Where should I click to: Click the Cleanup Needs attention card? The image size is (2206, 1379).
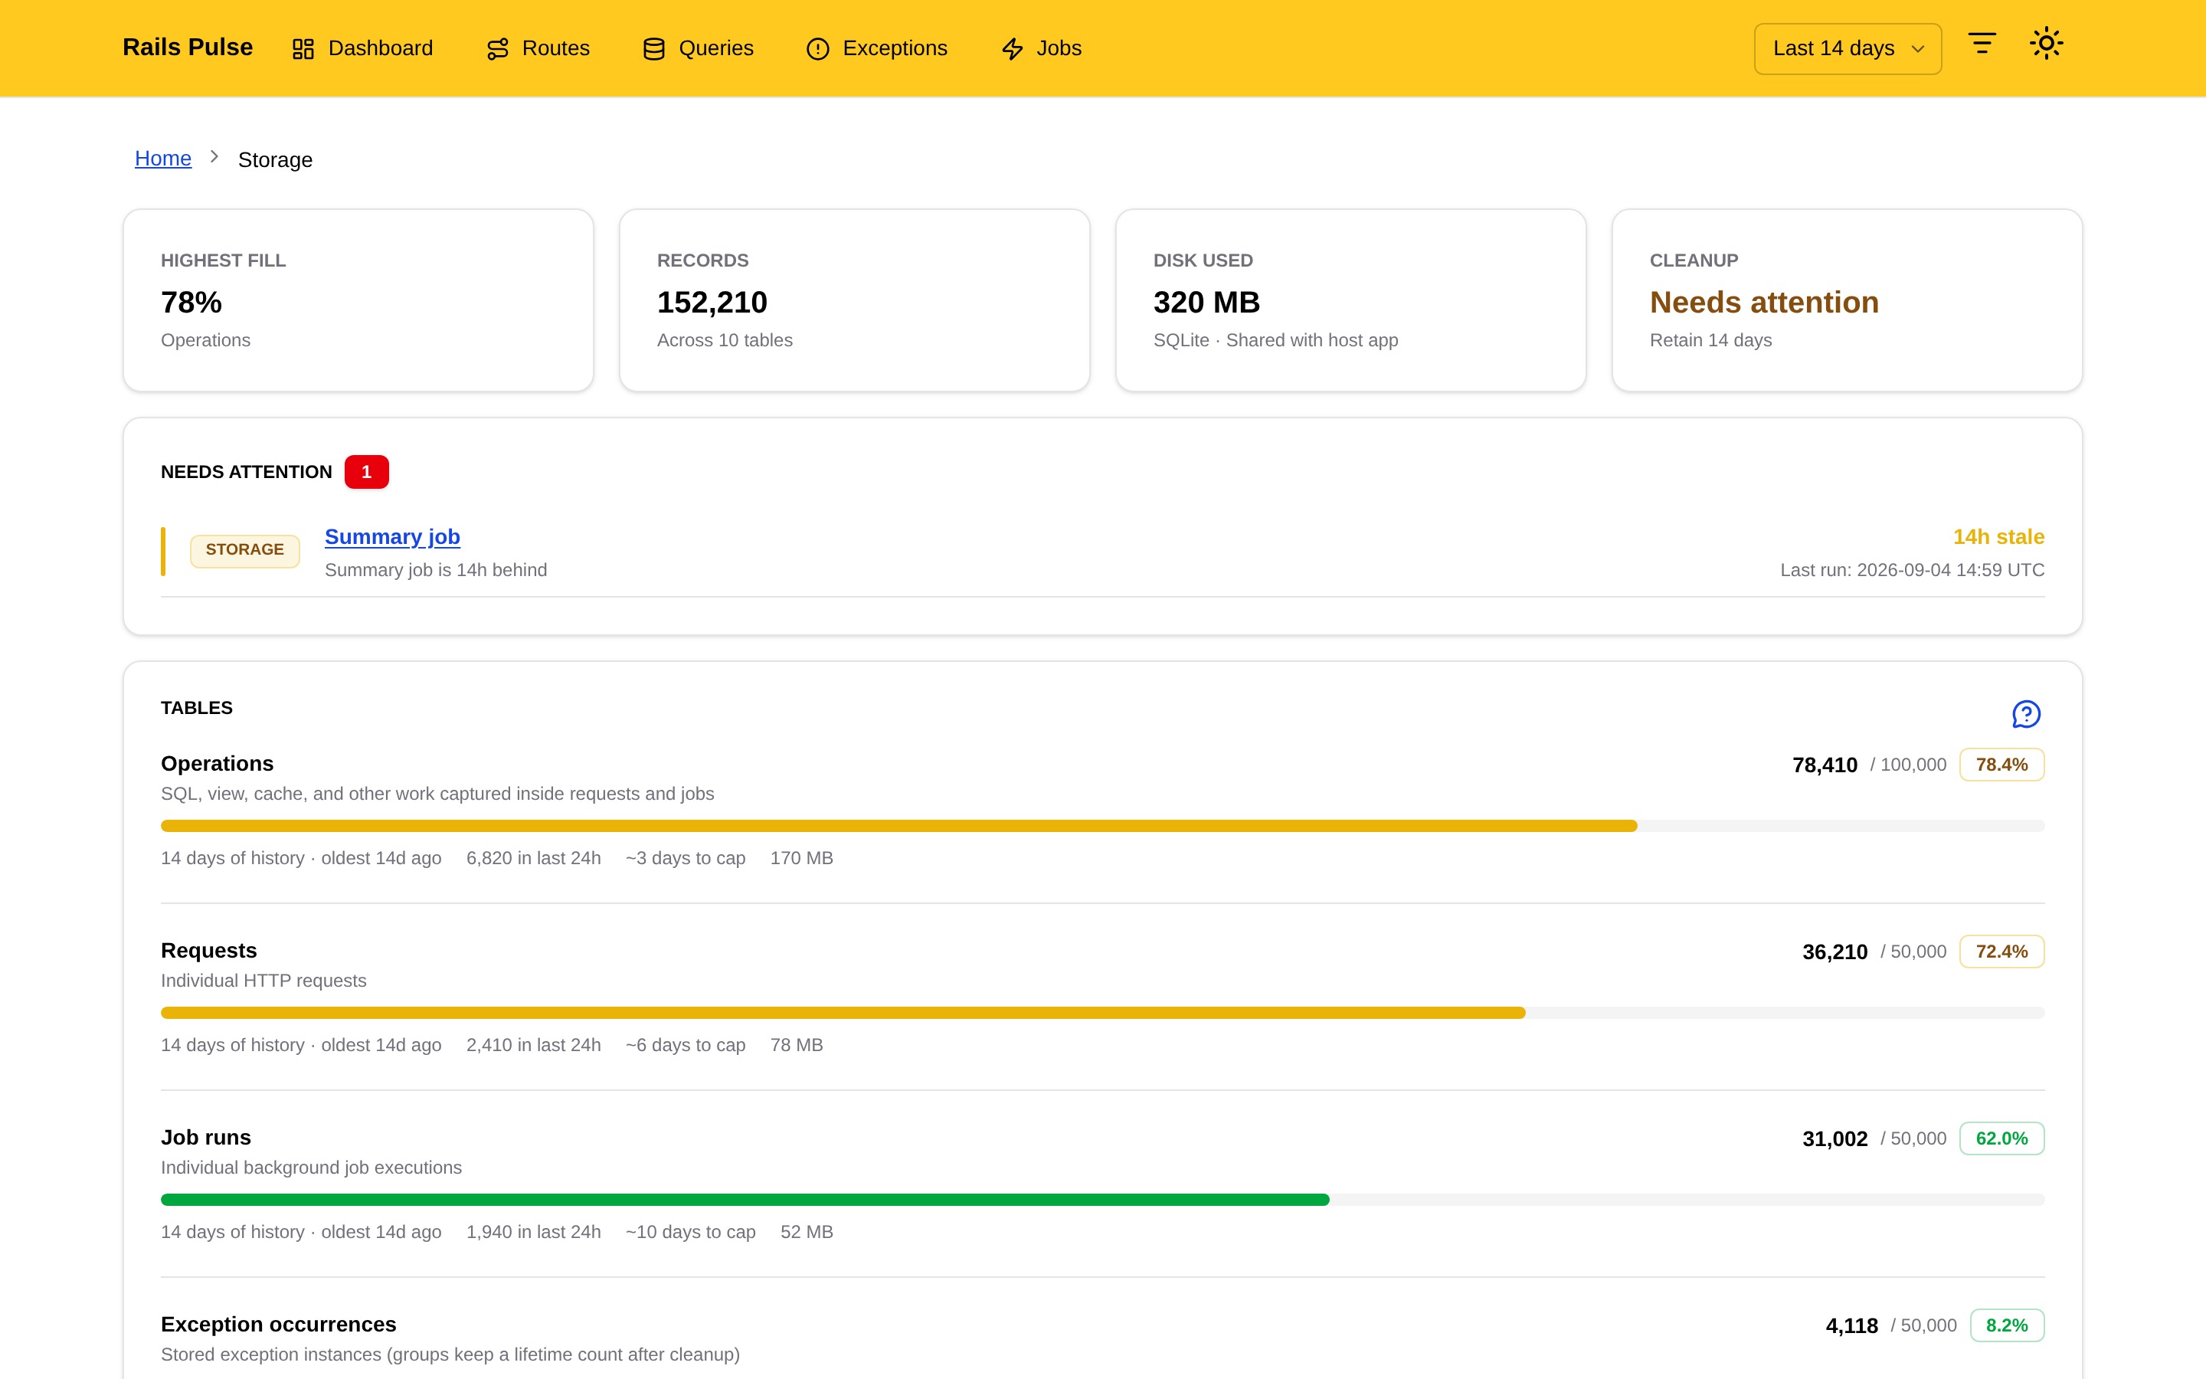(1847, 300)
